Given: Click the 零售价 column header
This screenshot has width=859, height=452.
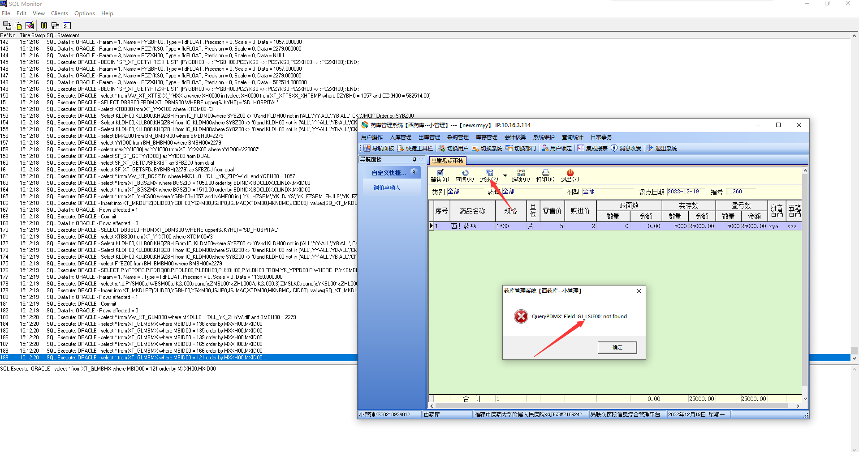Looking at the screenshot, I should click(x=552, y=211).
